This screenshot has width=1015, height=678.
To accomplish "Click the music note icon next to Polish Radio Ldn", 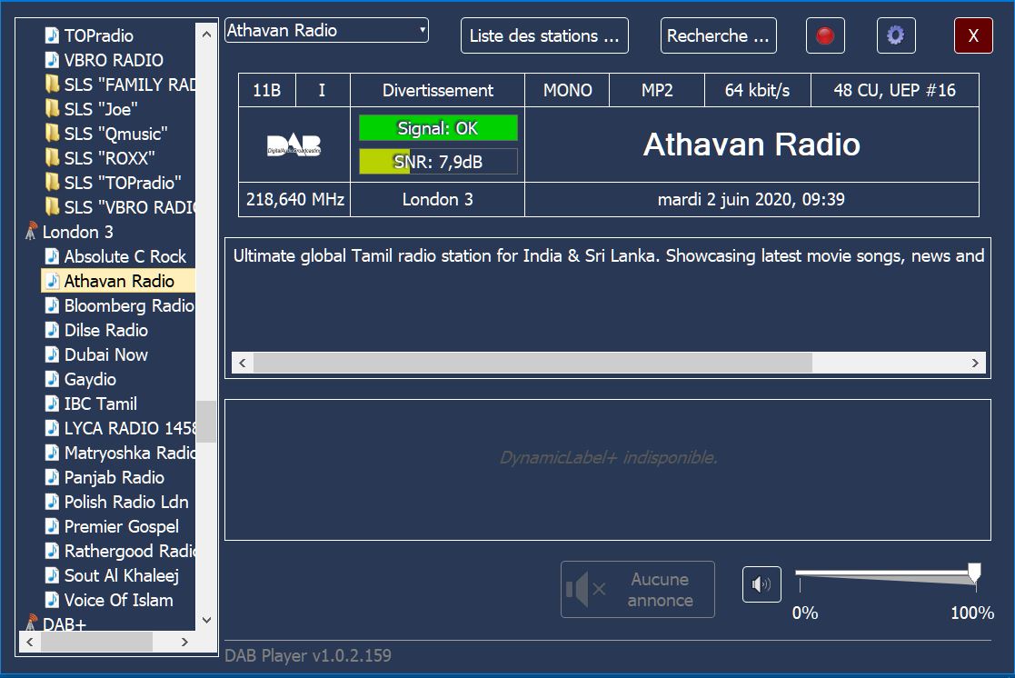I will [x=52, y=502].
